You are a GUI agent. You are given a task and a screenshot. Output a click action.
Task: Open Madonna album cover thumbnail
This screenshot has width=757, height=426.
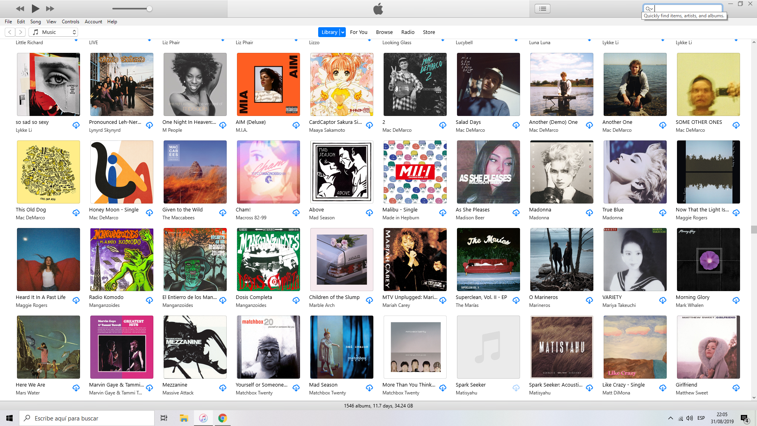coord(561,172)
